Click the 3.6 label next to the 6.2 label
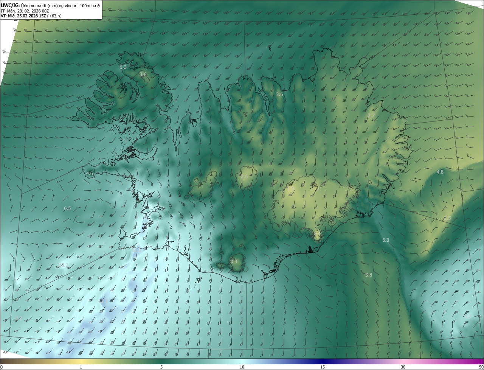This screenshot has width=484, height=370. pyautogui.click(x=143, y=74)
